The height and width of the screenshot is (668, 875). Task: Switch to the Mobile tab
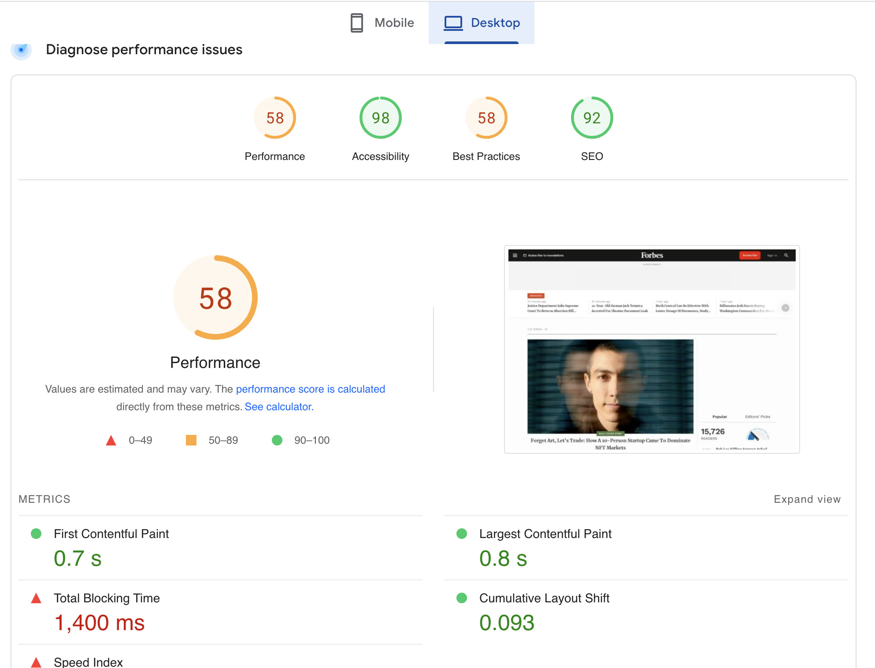(x=382, y=22)
